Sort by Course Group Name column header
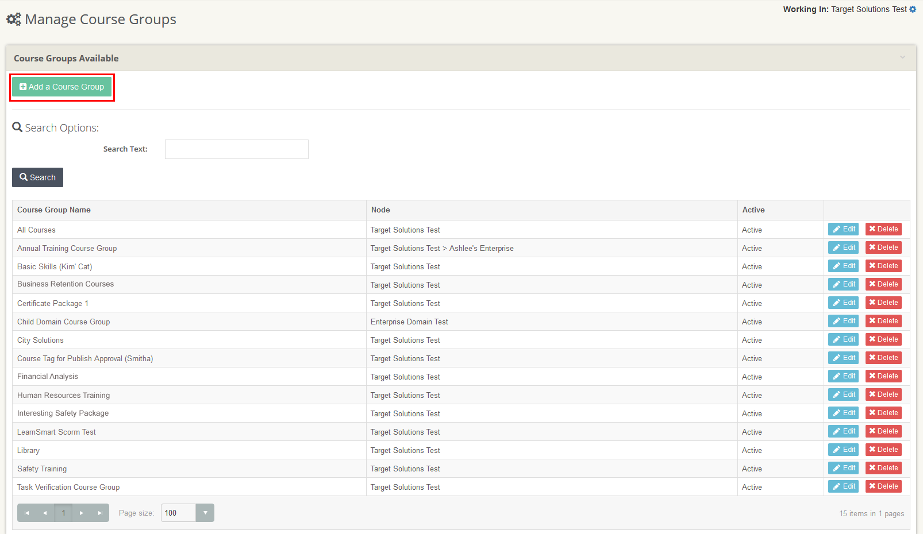The width and height of the screenshot is (923, 534). coord(54,210)
